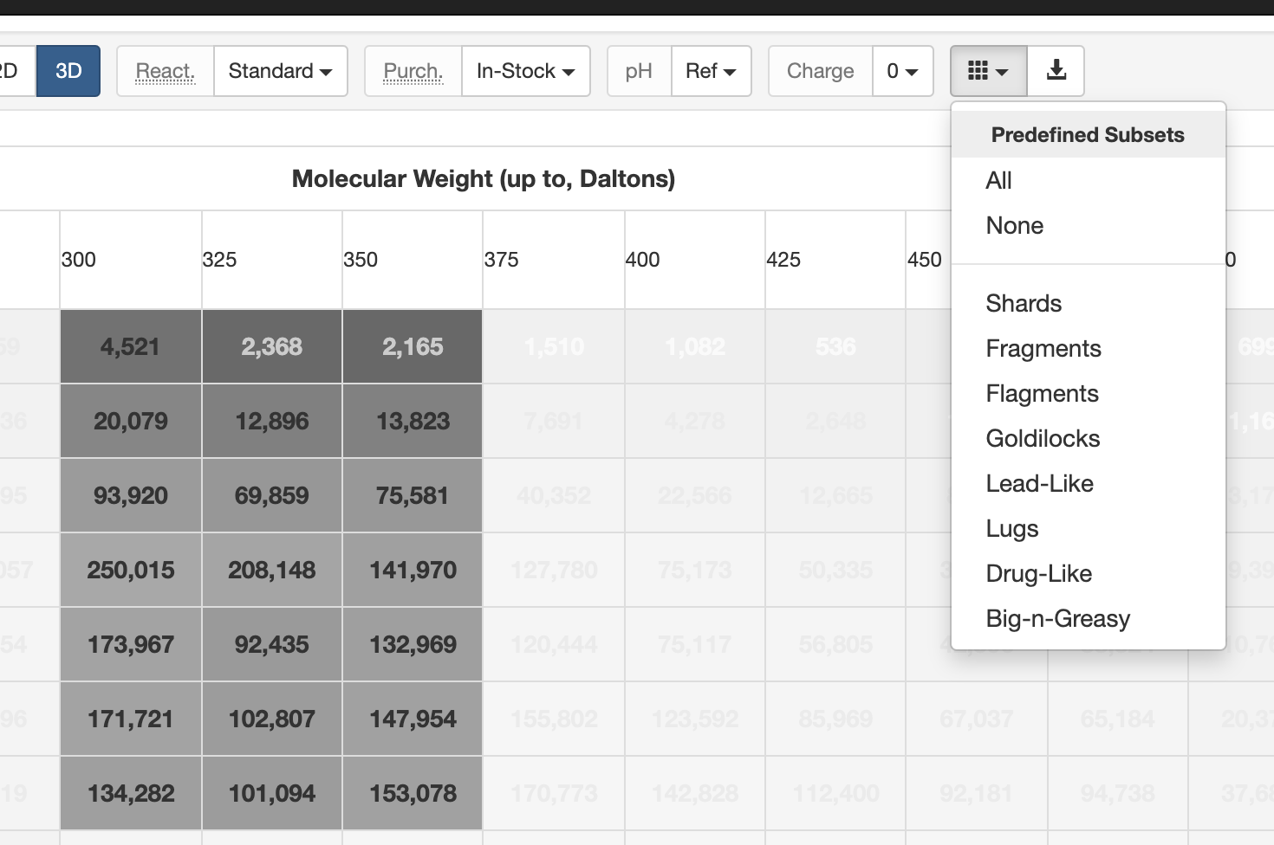Click the Purch. label
1274x845 pixels.
[x=413, y=71]
